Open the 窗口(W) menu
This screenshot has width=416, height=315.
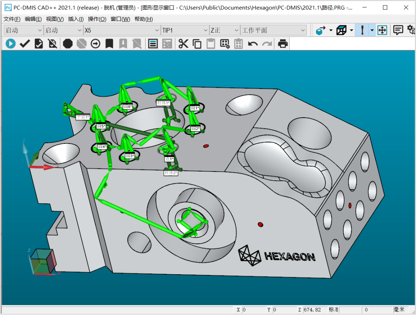click(x=120, y=19)
